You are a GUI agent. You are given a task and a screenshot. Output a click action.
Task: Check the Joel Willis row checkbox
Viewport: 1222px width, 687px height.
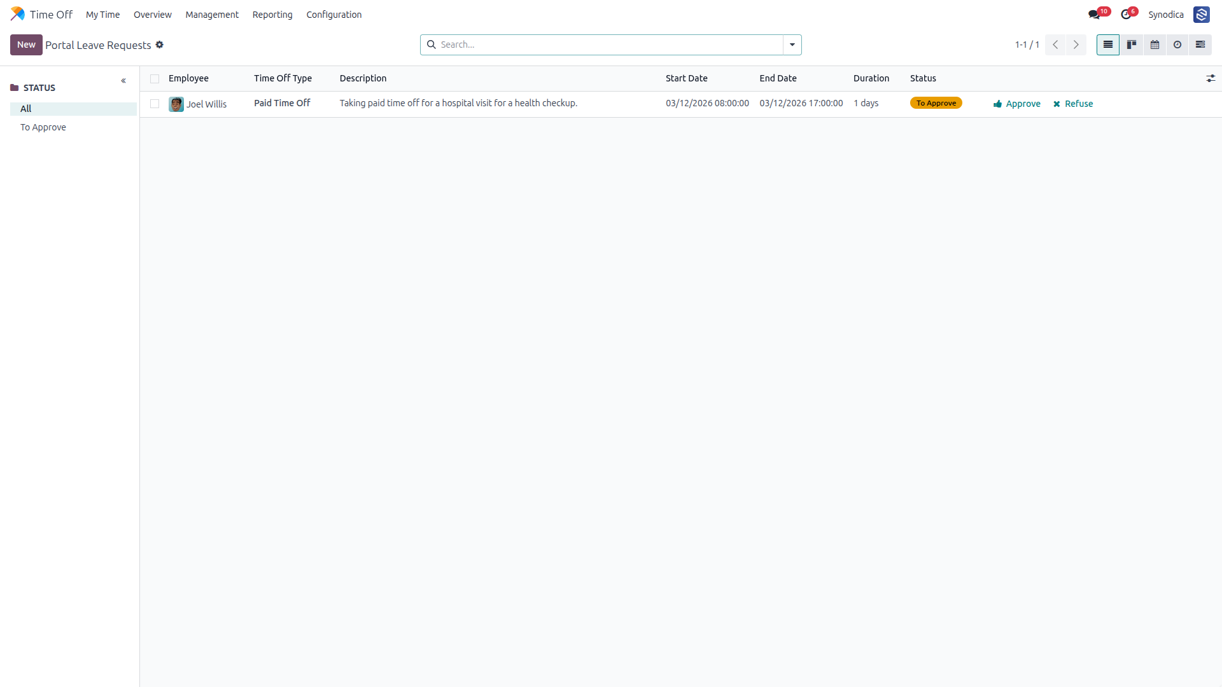click(x=155, y=104)
